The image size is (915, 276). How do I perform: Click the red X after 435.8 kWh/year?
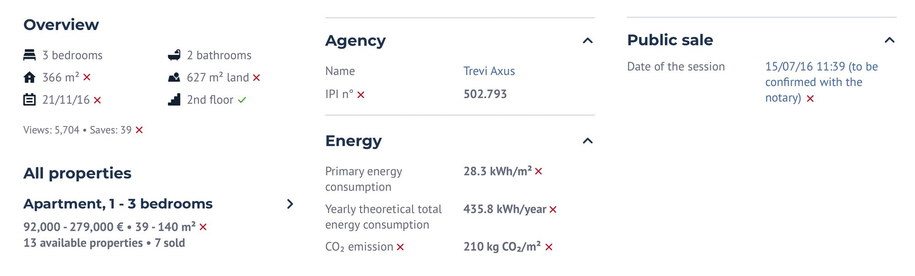pyautogui.click(x=553, y=210)
